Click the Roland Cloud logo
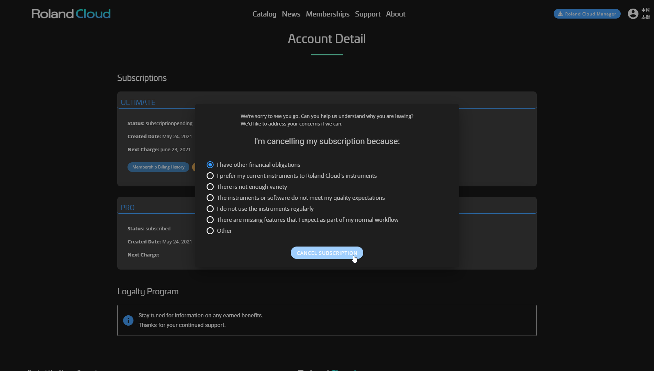 pos(71,14)
